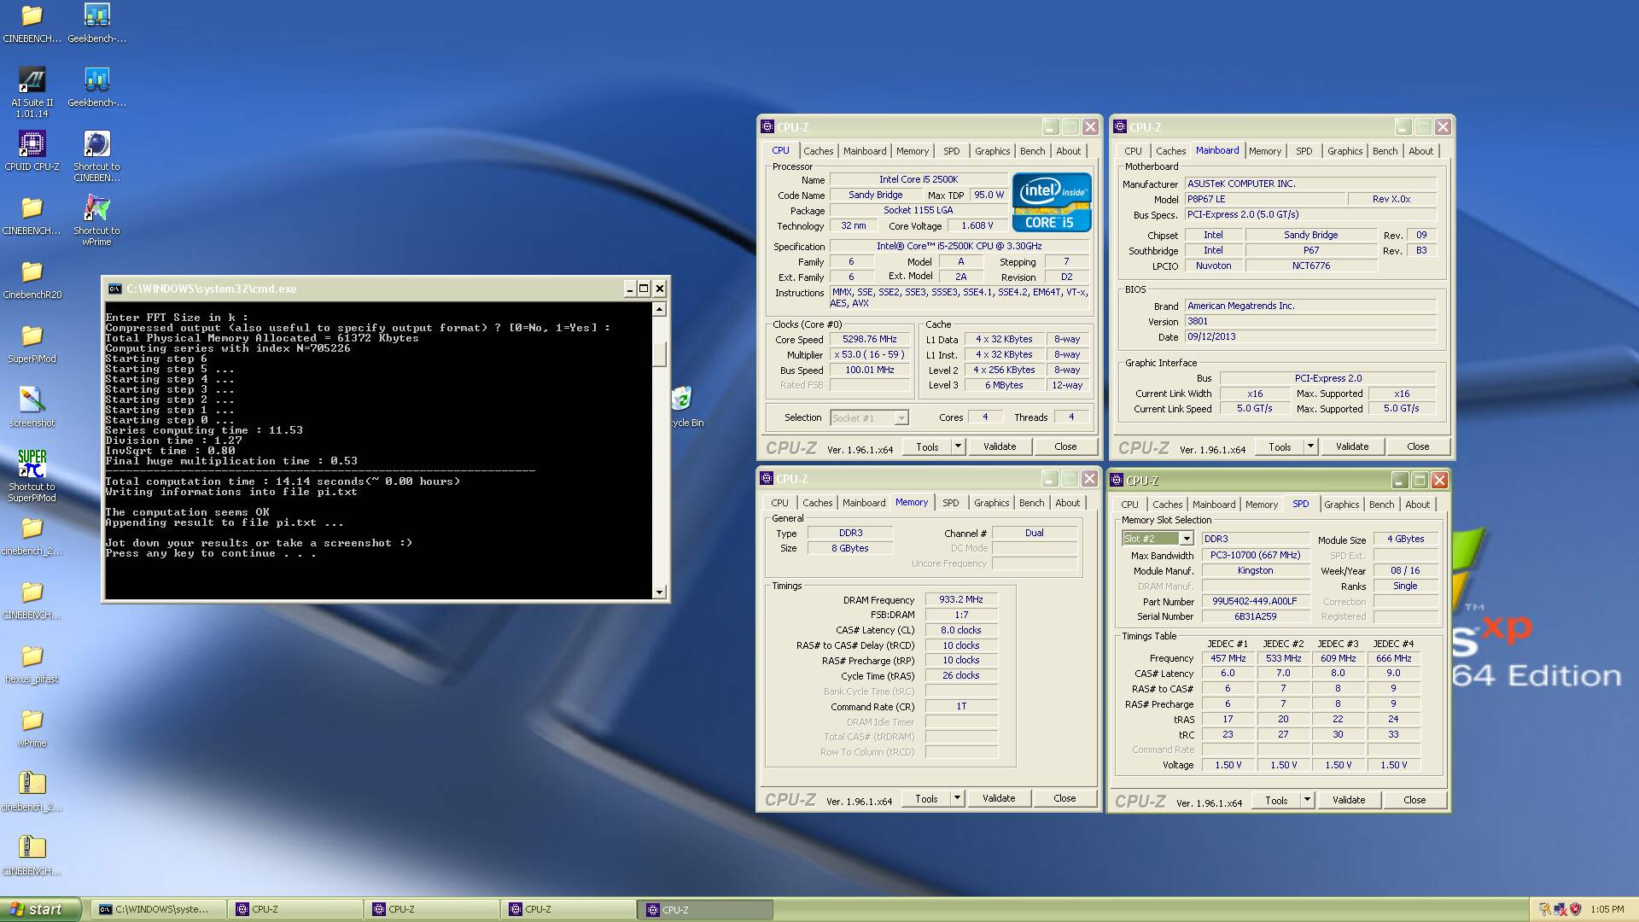
Task: Switch to cmd.exe via taskbar button
Action: coord(158,909)
